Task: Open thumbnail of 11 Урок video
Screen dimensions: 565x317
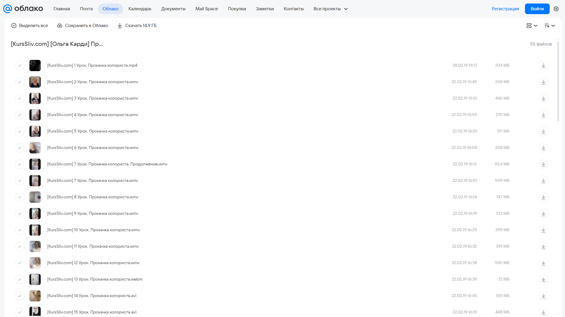Action: [35, 246]
